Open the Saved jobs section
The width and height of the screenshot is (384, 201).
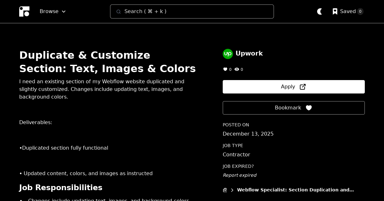point(348,11)
